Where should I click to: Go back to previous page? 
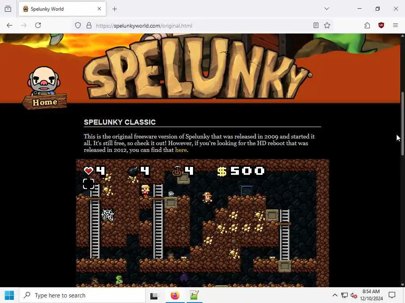click(x=9, y=25)
